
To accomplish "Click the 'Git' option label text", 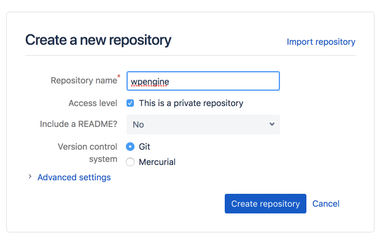I will tap(144, 147).
